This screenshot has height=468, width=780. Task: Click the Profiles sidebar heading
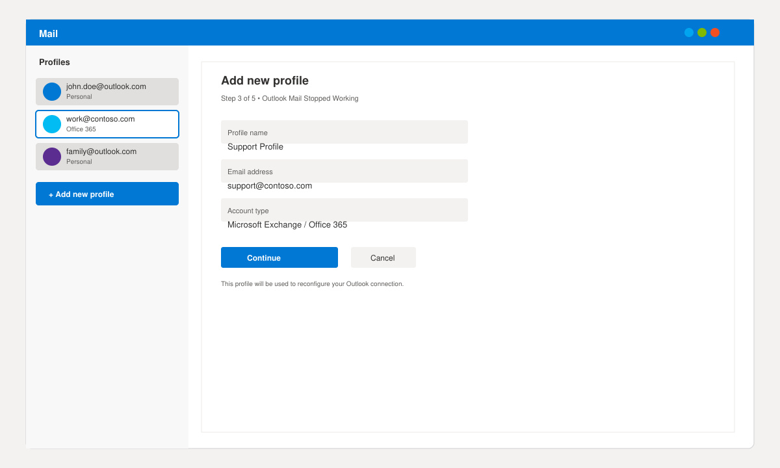(55, 62)
